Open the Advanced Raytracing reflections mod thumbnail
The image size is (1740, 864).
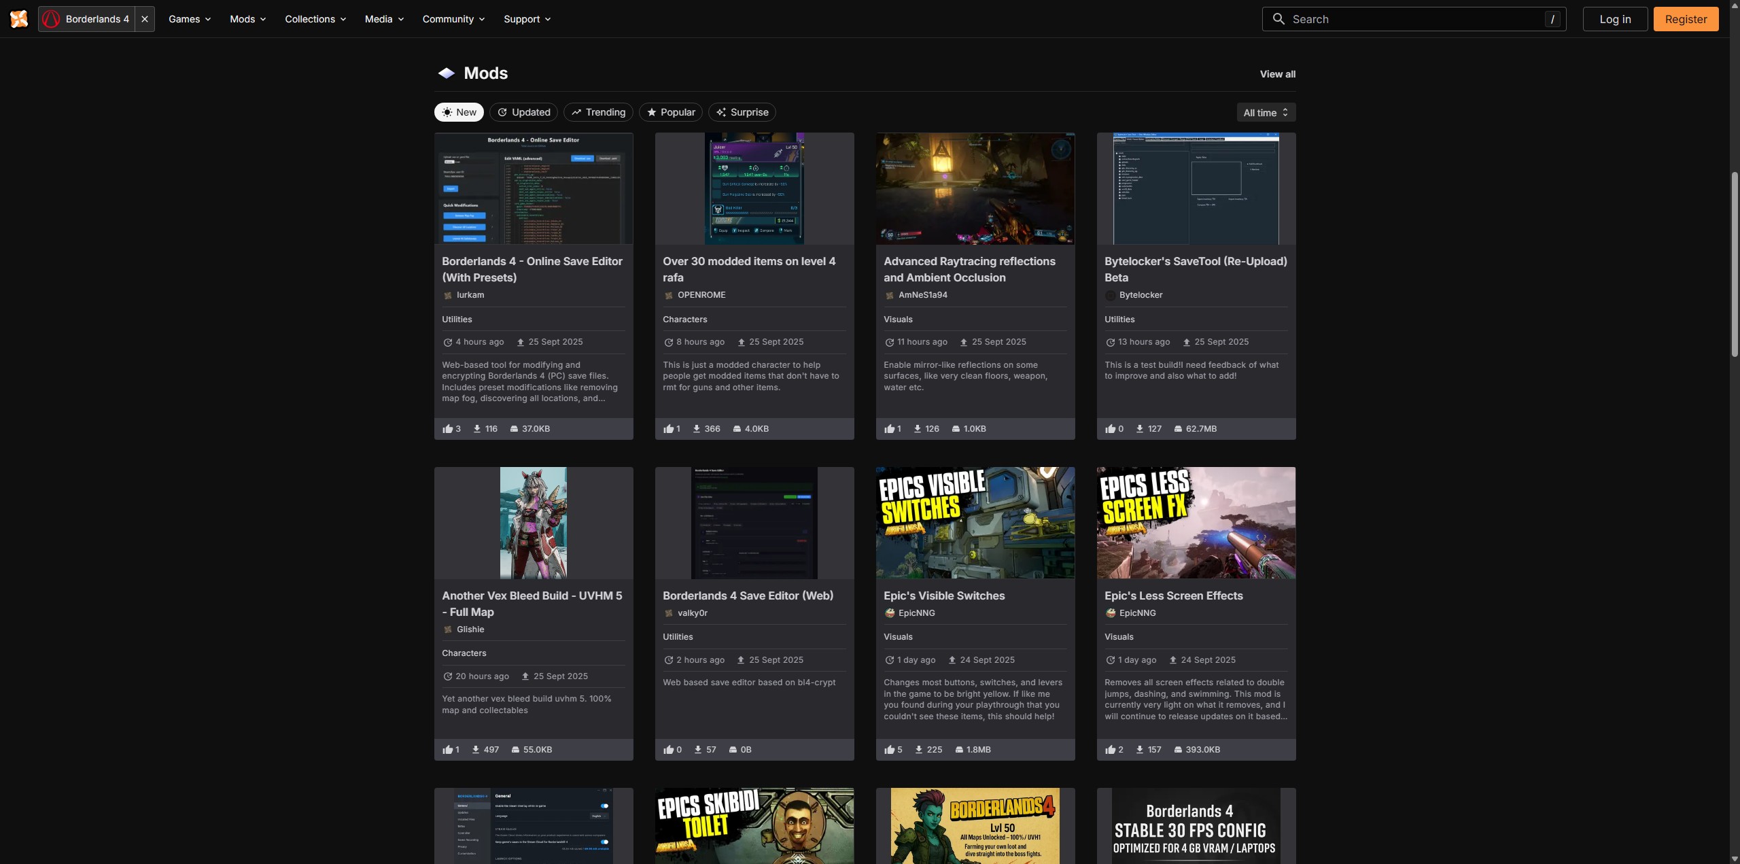[x=975, y=188]
